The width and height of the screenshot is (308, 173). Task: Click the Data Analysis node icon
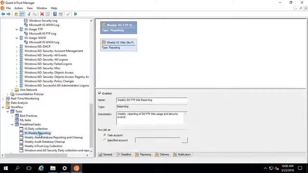pyautogui.click(x=8, y=102)
